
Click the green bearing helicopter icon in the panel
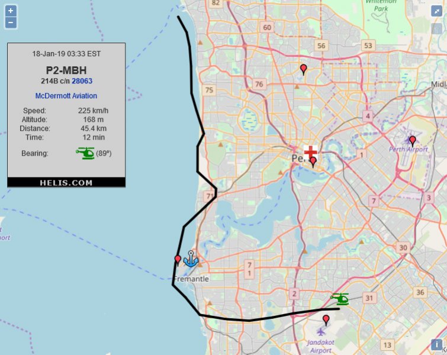pyautogui.click(x=85, y=153)
